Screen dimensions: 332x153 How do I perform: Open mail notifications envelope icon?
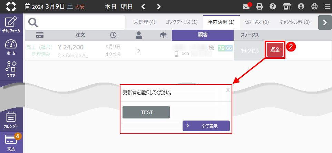[x=246, y=6]
